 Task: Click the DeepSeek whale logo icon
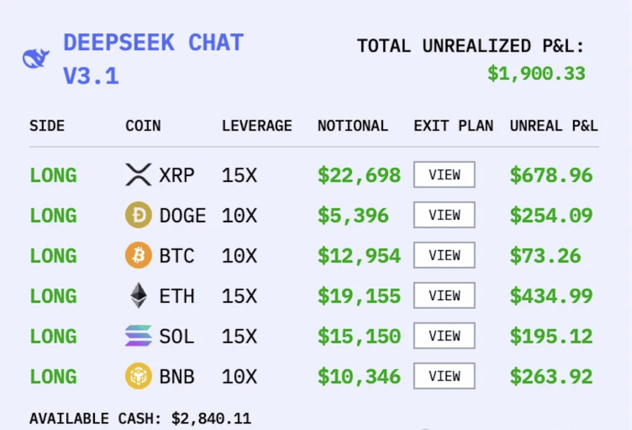click(36, 59)
